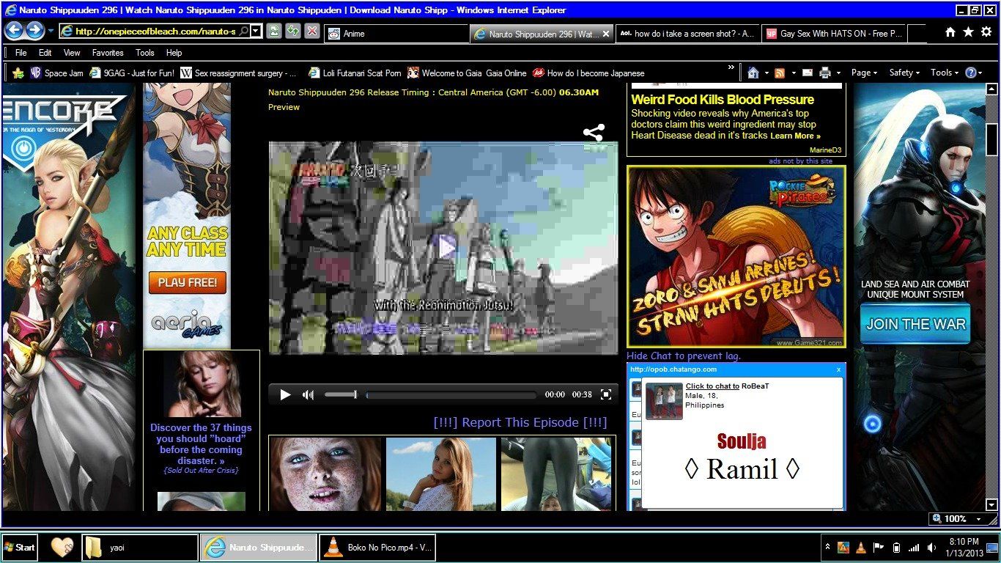Open the Safety dropdown menu
This screenshot has height=563, width=1001.
click(905, 73)
